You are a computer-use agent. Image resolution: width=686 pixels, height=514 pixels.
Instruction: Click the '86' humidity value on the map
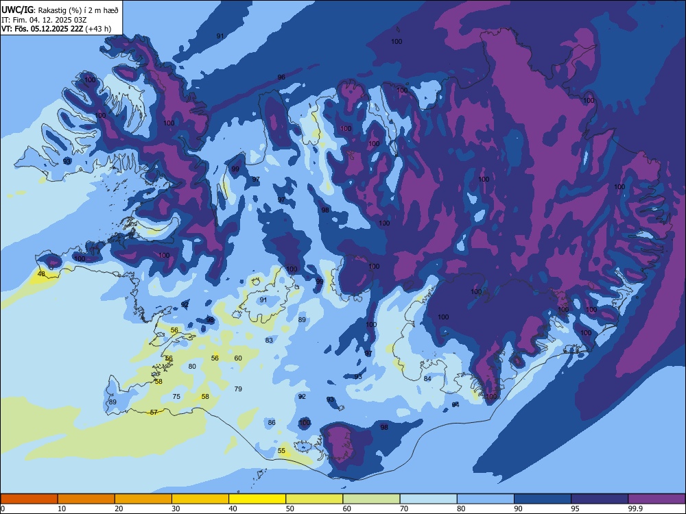point(272,422)
